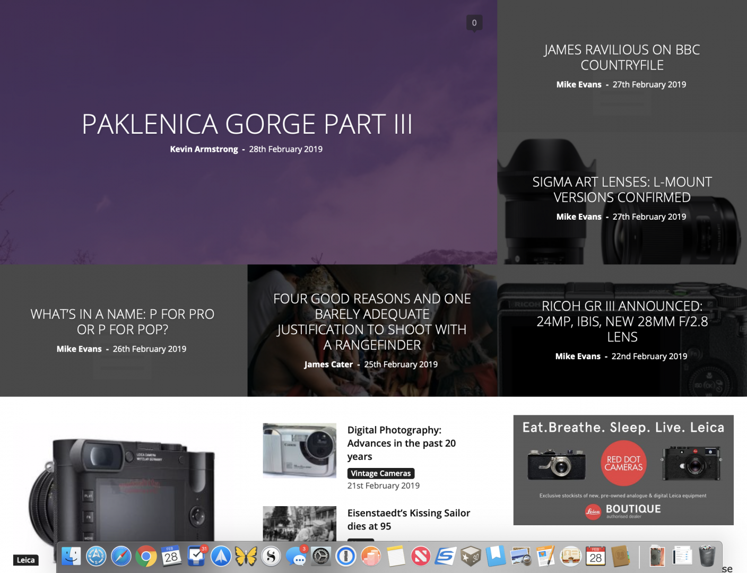This screenshot has height=573, width=747.
Task: Click the date 21st February 2019
Action: pos(384,485)
